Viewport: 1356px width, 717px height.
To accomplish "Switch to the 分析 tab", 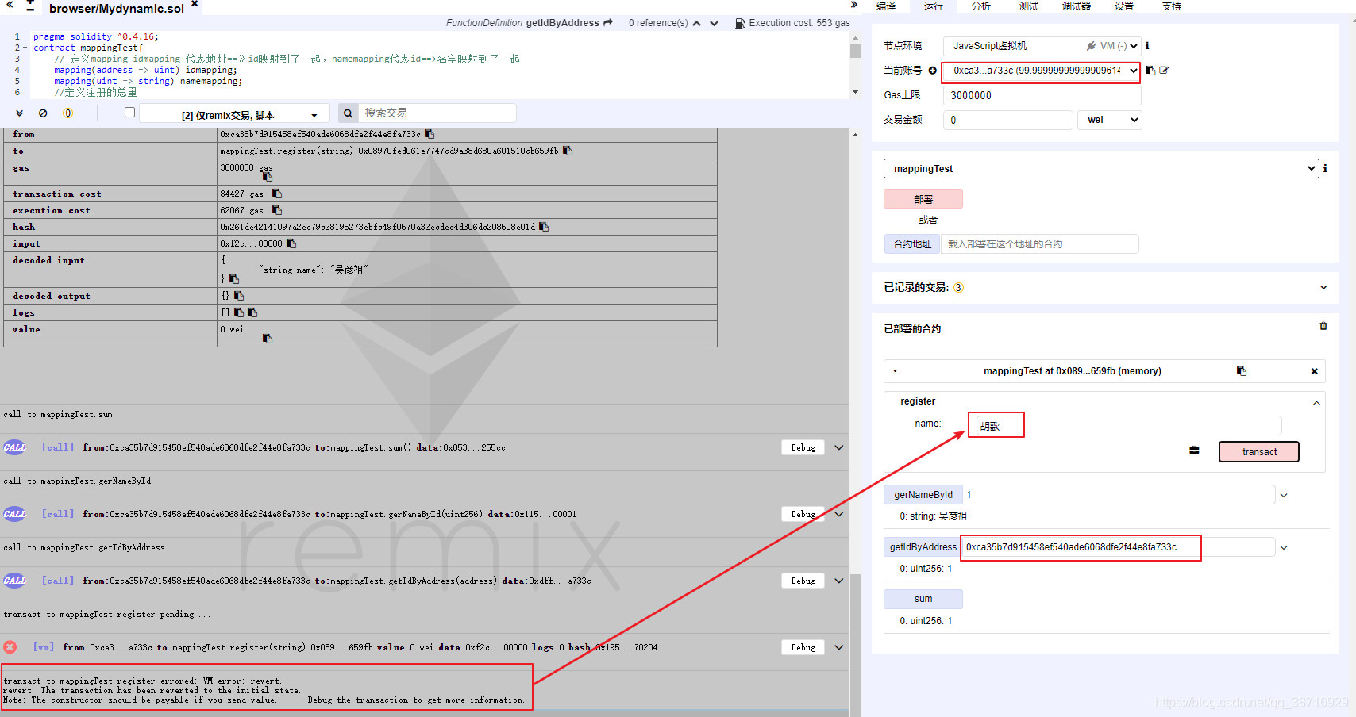I will point(981,6).
